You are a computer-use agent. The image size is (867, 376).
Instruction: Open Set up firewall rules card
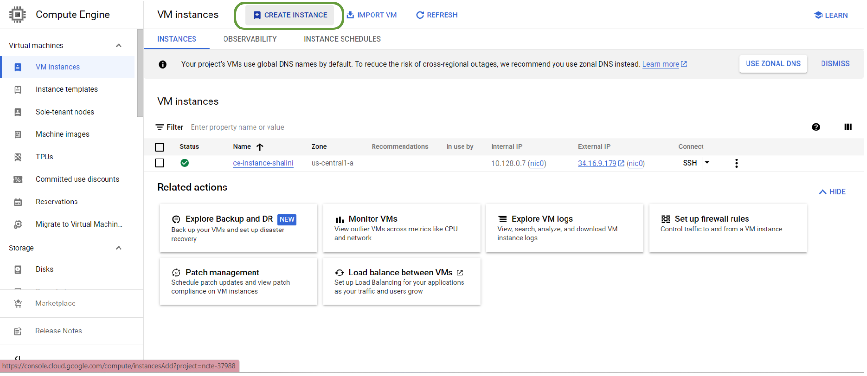tap(728, 228)
